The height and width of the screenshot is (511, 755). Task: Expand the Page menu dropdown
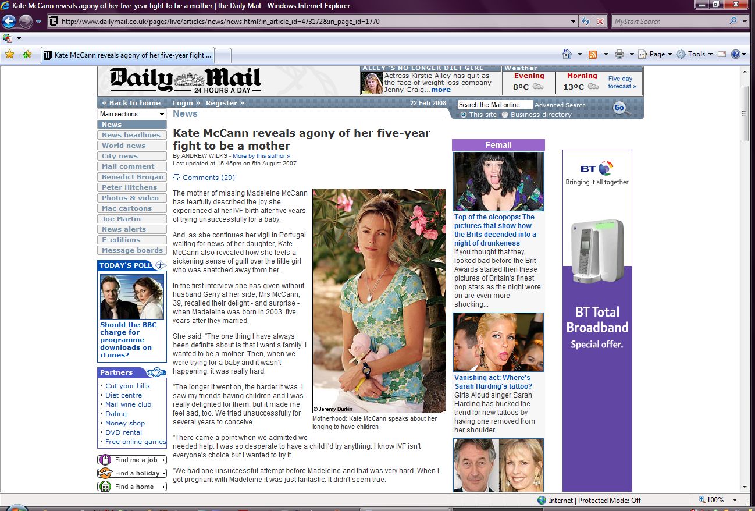(656, 54)
